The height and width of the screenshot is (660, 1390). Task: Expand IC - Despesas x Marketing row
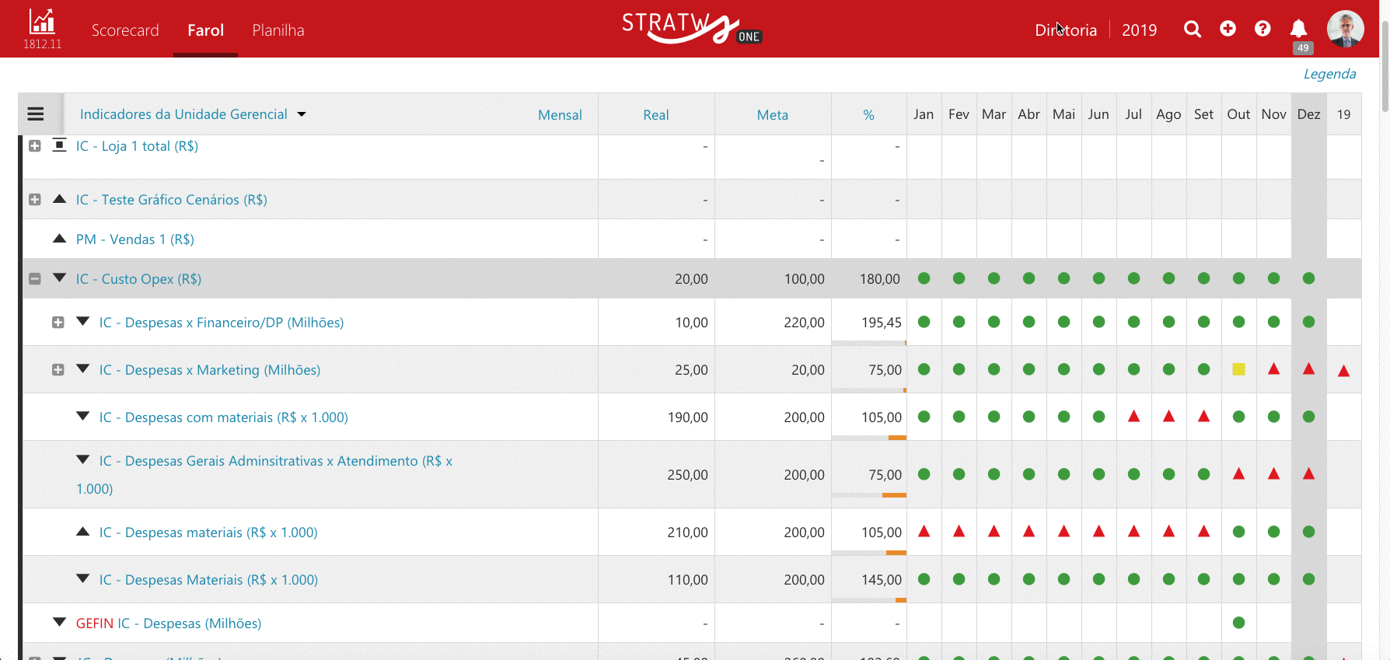pos(58,370)
